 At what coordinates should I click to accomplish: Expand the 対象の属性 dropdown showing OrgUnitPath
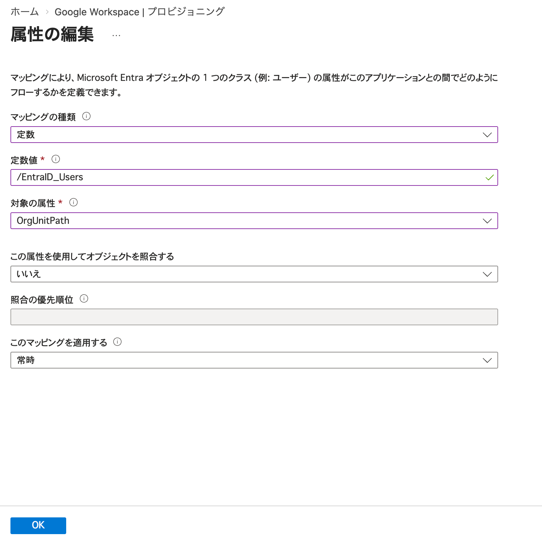pos(487,220)
